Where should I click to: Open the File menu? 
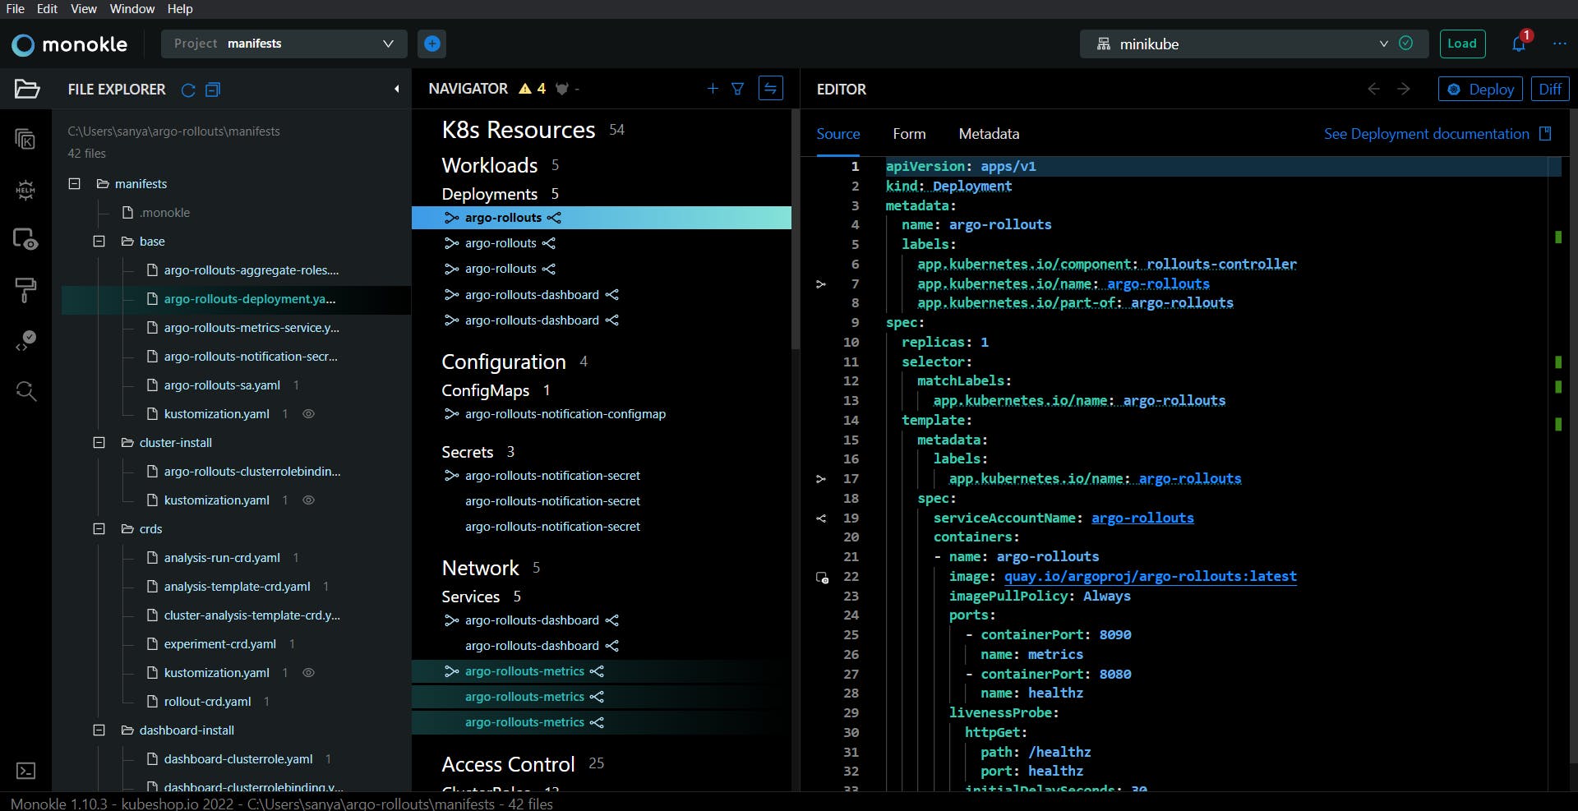[16, 9]
